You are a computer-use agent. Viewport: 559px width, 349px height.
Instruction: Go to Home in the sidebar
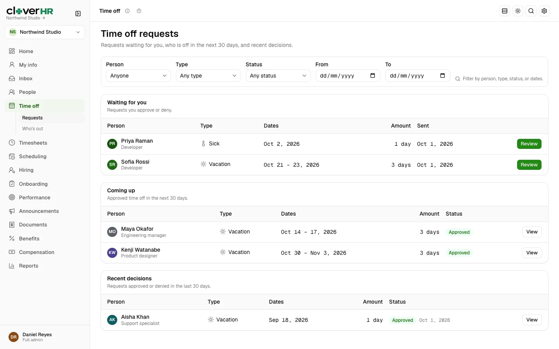45,51
